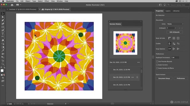Enable Use Preview Bounds checkbox

tap(157, 62)
